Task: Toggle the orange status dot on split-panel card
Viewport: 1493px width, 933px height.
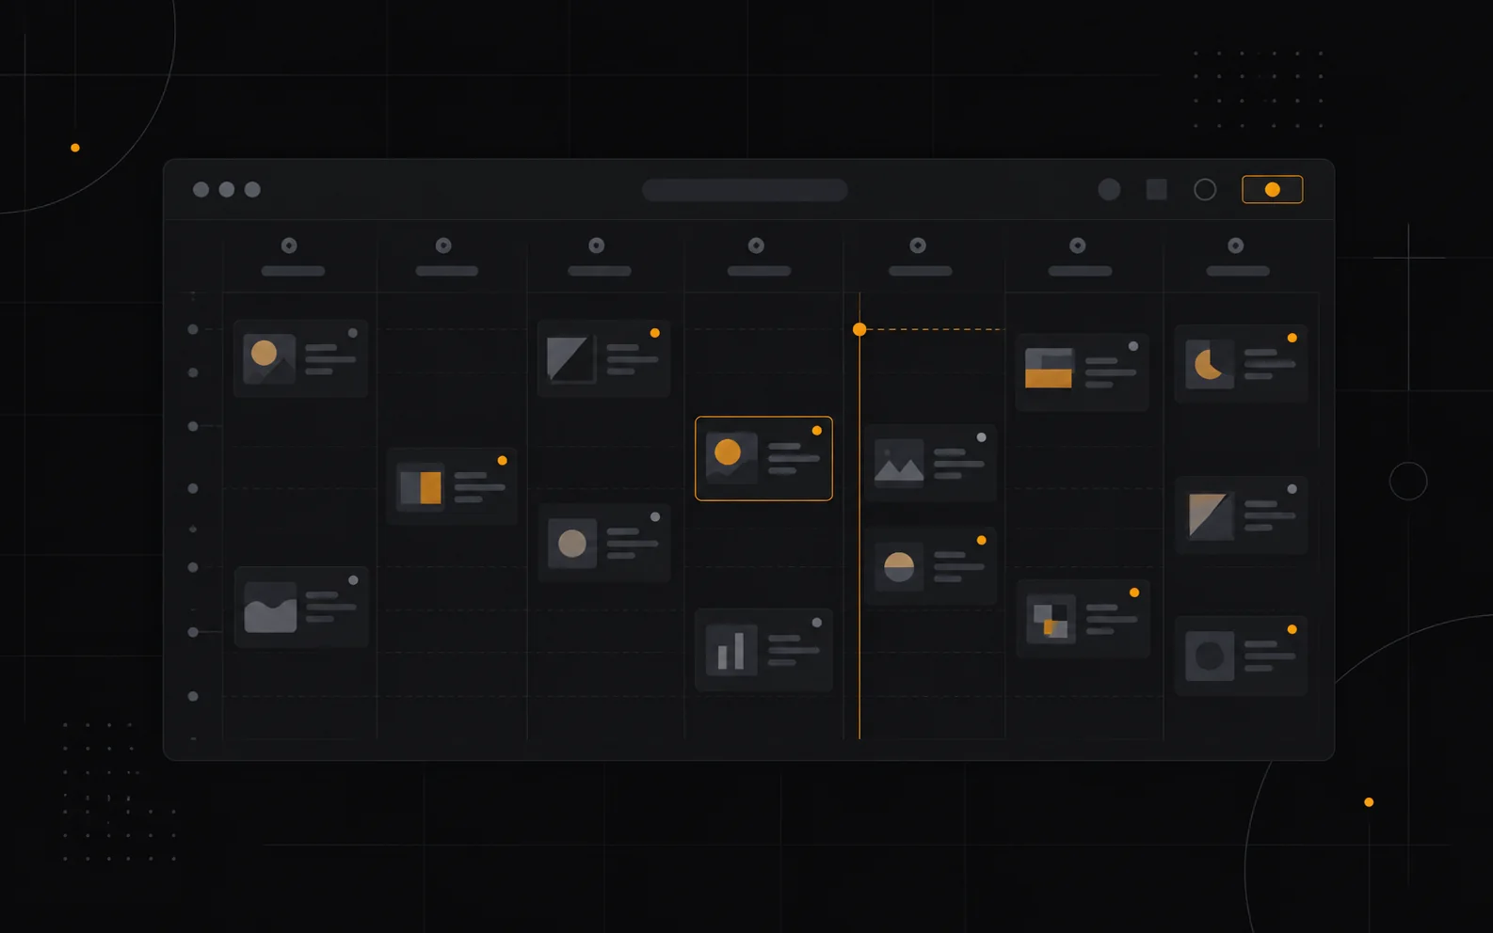Action: (x=503, y=461)
